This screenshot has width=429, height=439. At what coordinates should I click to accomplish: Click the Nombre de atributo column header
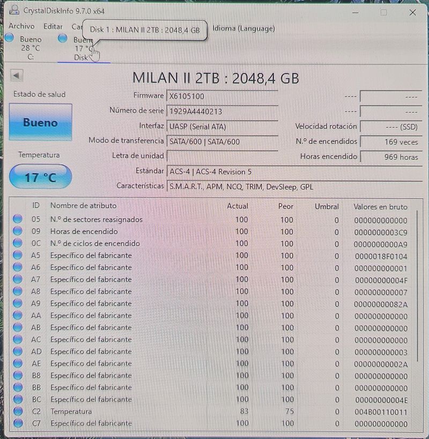[83, 205]
